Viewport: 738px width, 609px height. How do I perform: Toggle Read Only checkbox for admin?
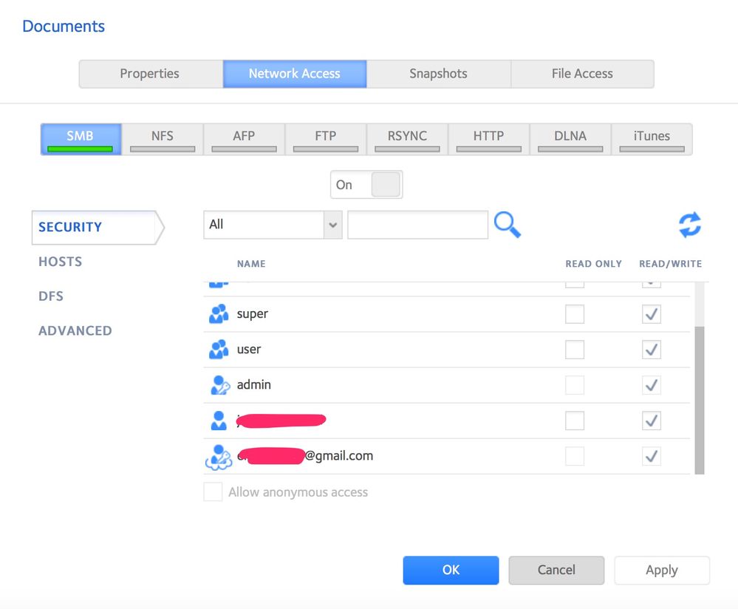pos(575,385)
